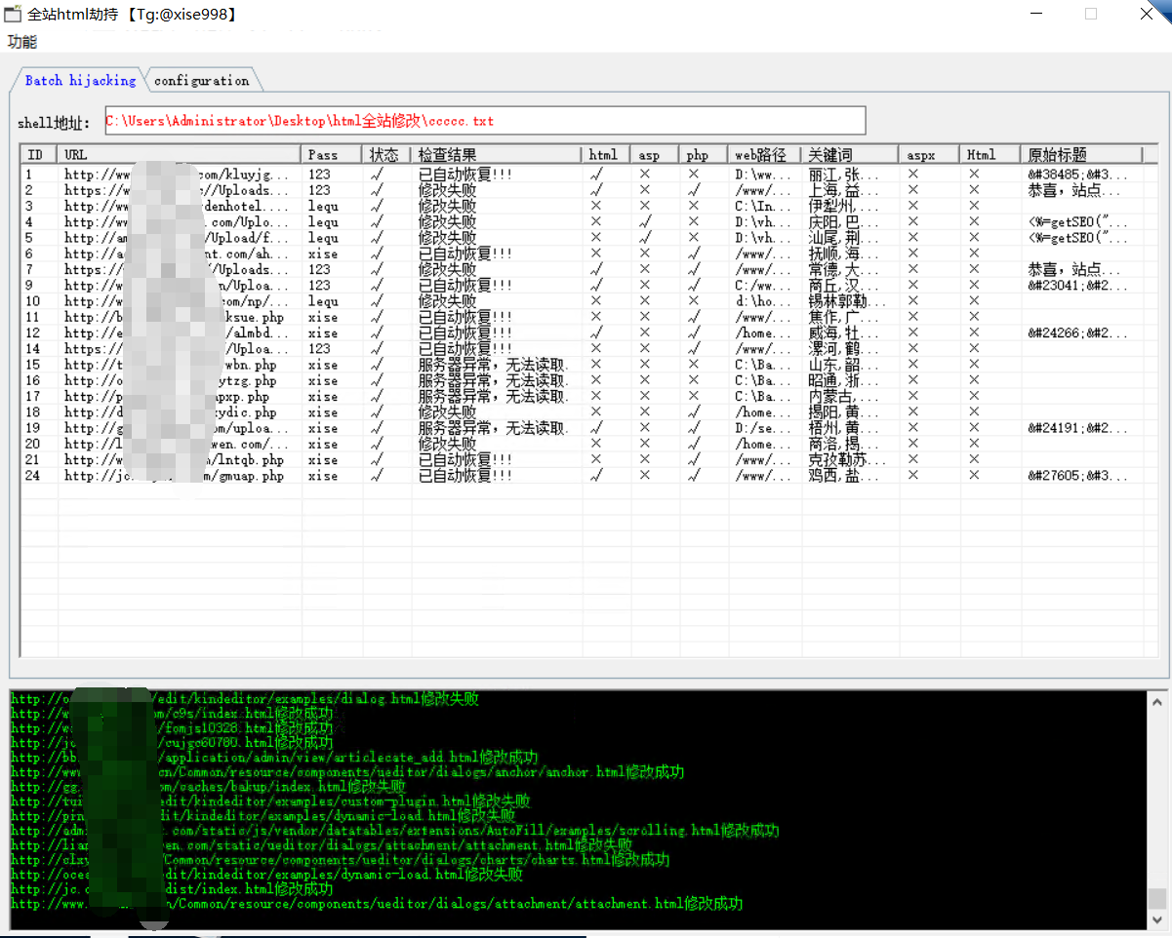Select the row with keyword 庆阳,巴...

click(x=588, y=221)
